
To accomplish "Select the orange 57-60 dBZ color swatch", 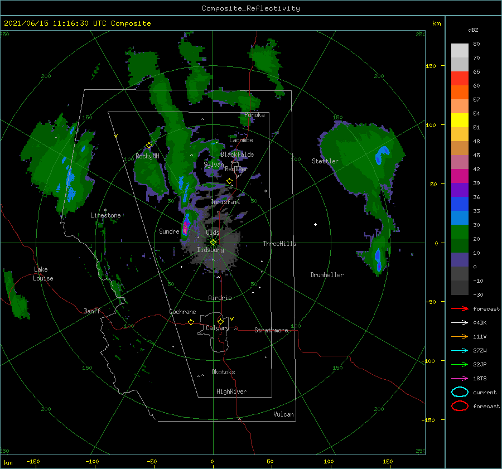I will tap(460, 93).
